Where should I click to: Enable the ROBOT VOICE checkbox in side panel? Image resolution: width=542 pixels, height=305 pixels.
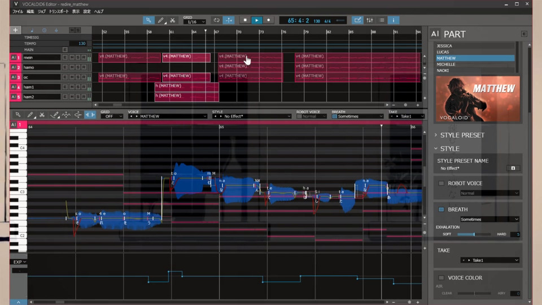click(x=441, y=183)
